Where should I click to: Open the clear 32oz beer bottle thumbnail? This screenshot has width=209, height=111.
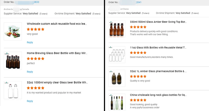[13, 90]
